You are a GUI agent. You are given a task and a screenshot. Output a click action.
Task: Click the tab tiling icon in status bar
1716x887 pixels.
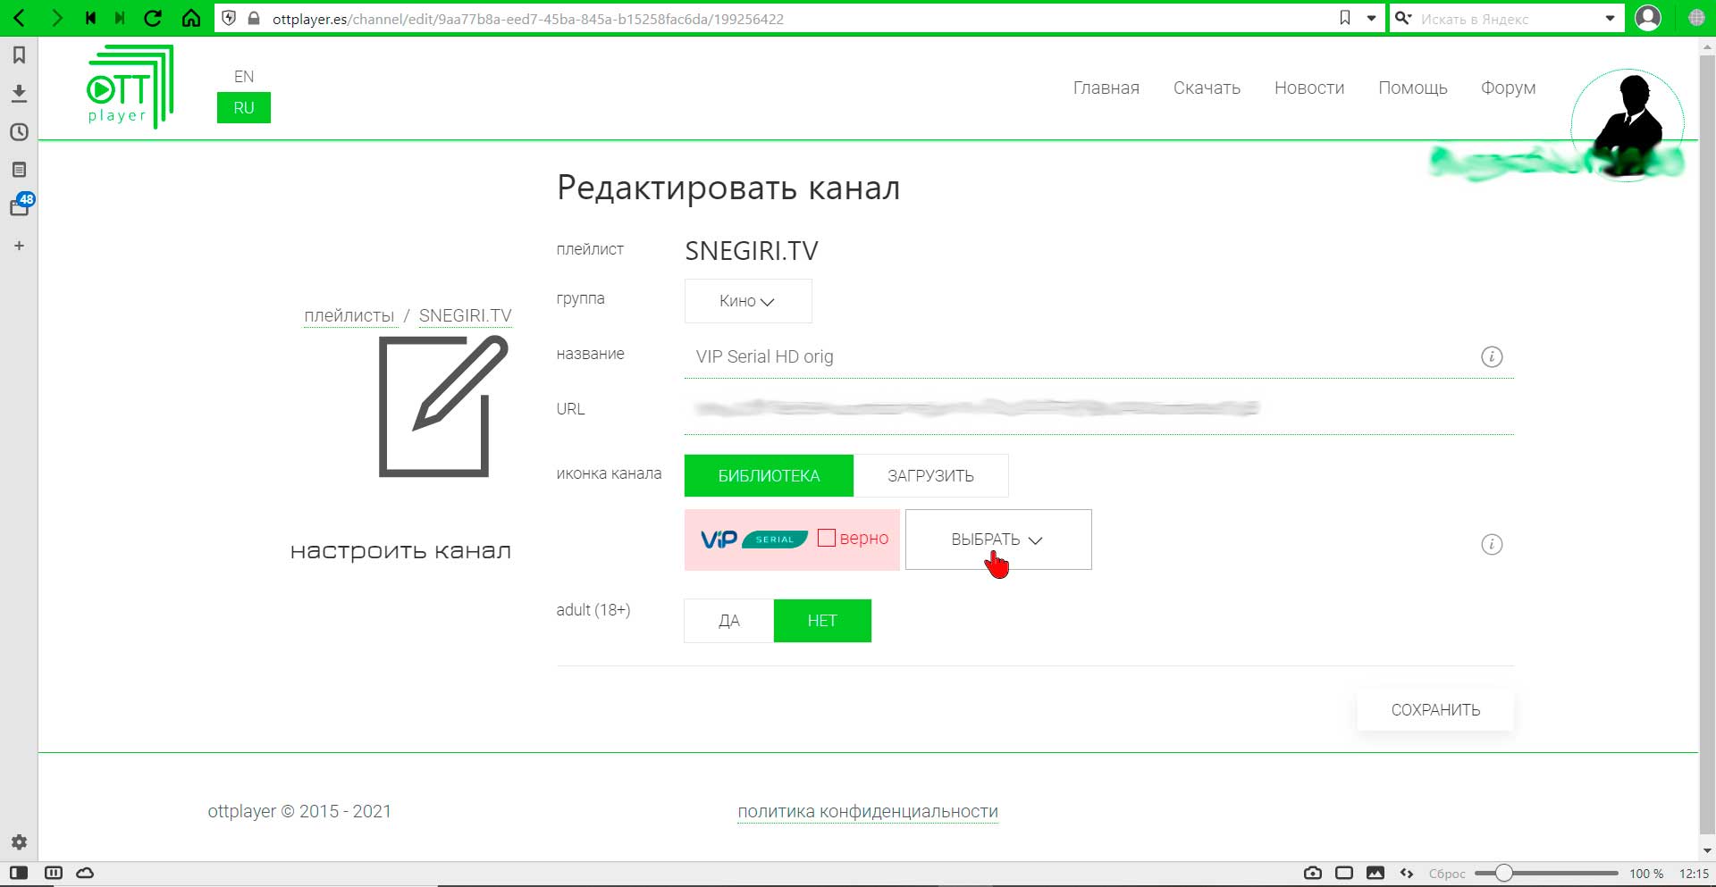click(x=54, y=873)
